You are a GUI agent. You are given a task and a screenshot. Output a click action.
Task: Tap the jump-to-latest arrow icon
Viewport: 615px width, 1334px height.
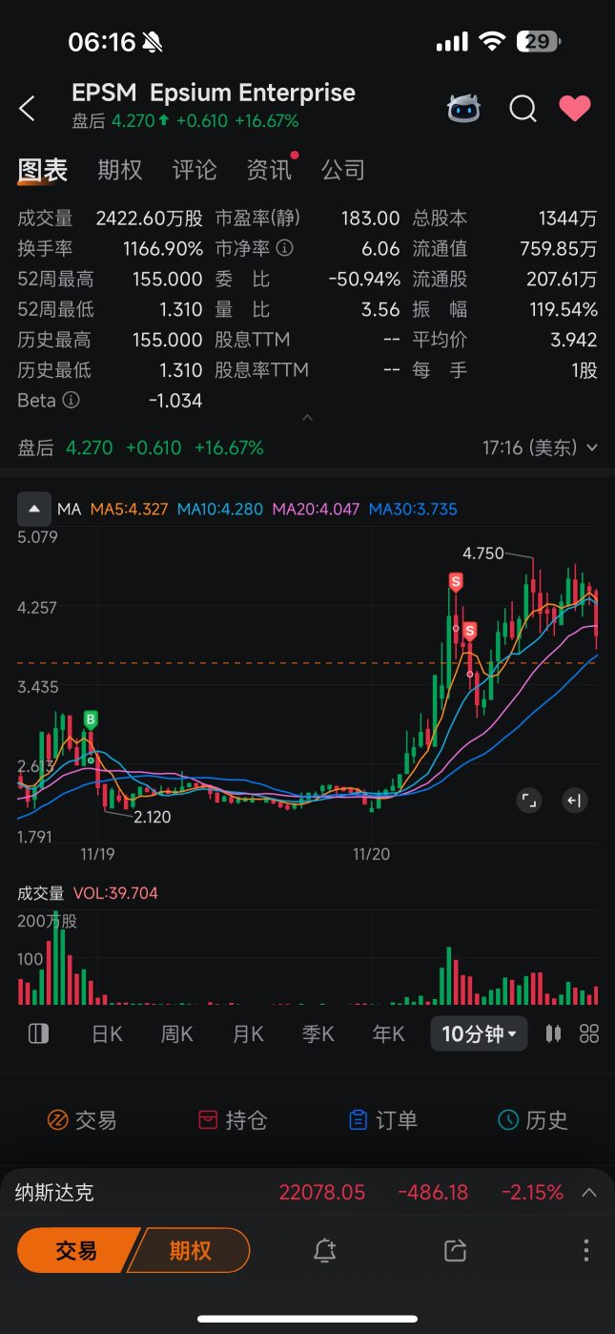(574, 801)
